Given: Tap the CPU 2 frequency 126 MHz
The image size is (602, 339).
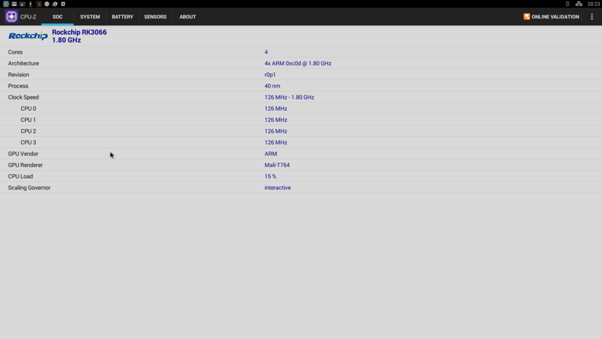Looking at the screenshot, I should coord(276,131).
